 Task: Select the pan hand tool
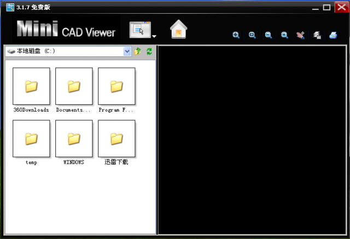tap(300, 35)
